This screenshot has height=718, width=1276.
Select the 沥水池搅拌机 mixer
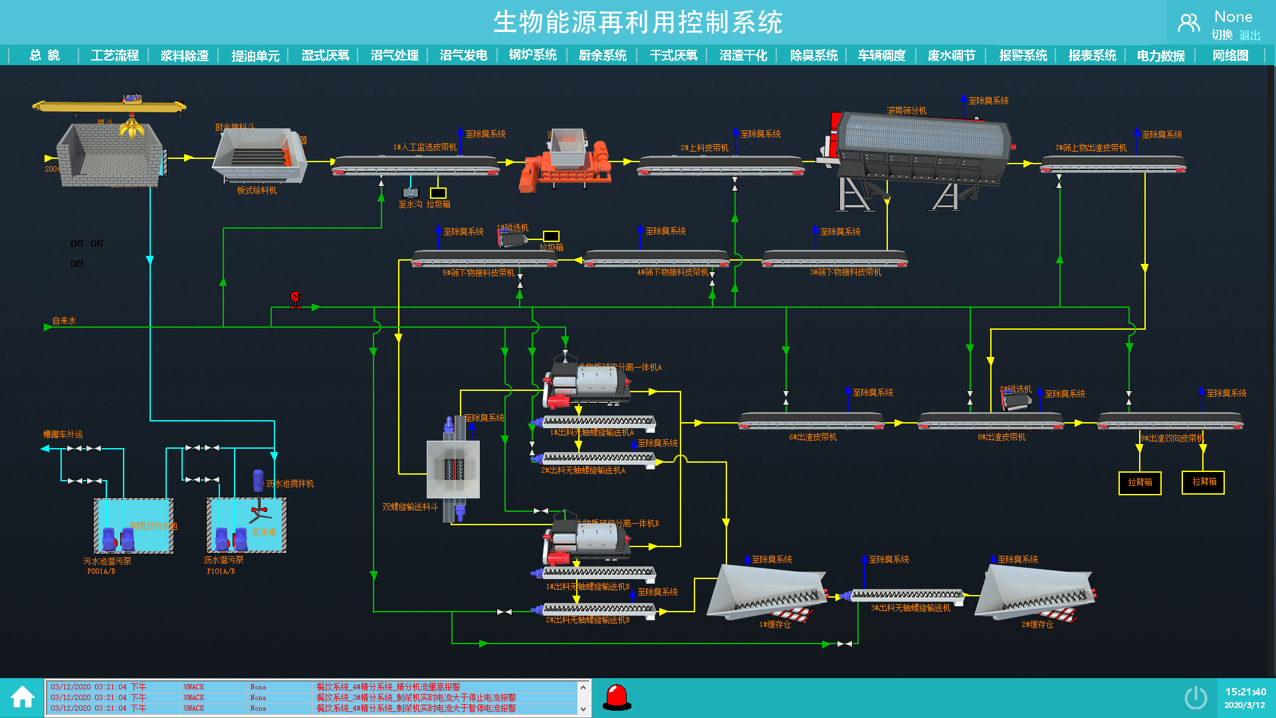point(259,497)
